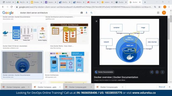This screenshot has width=172, height=96.
Task: Open aquasec Docker Architecture thumbnail
Action: click(x=67, y=62)
